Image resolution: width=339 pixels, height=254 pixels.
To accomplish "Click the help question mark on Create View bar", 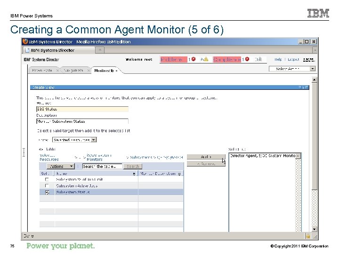I will point(299,87).
